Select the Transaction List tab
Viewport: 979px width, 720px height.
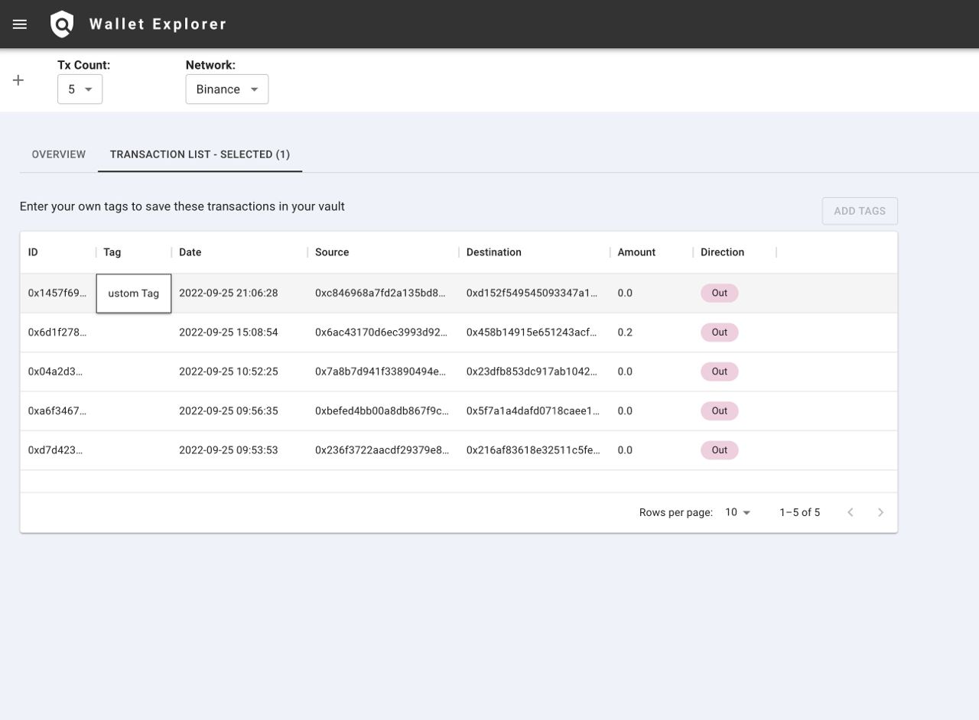(x=200, y=154)
